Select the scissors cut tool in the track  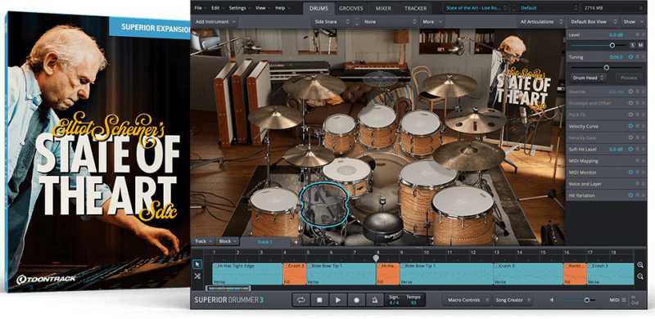(197, 276)
